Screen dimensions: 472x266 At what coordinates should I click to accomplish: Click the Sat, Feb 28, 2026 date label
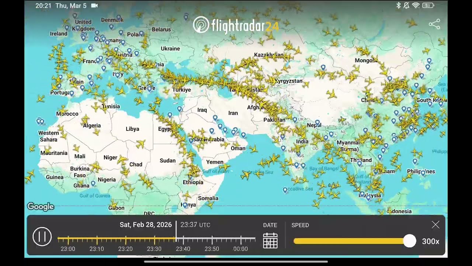146,225
